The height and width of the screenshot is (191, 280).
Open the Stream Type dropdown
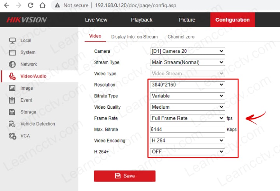(187, 63)
